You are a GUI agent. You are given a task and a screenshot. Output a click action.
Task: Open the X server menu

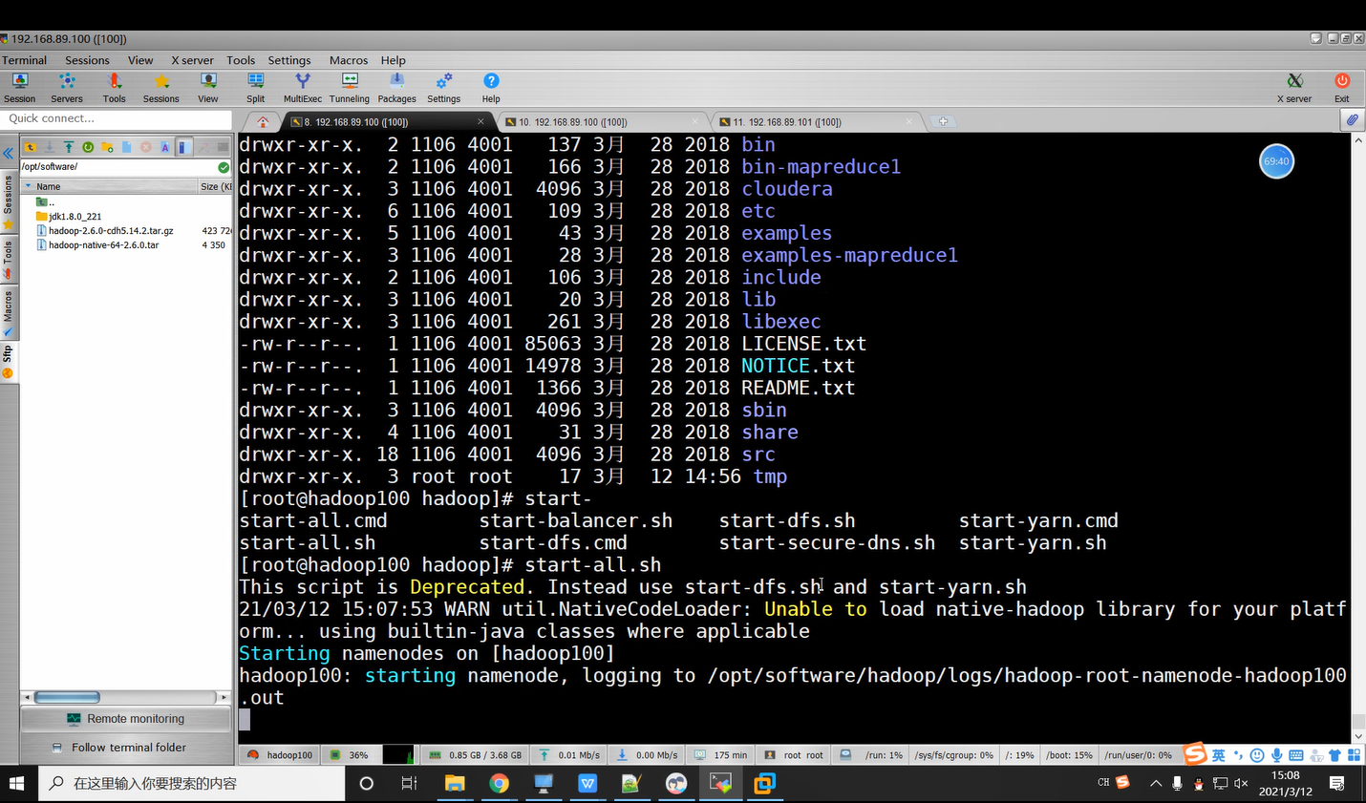coord(192,60)
